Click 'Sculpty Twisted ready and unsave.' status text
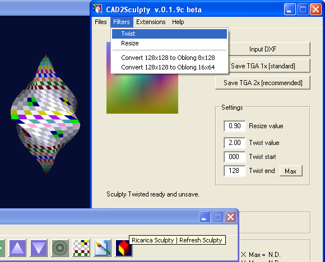This screenshot has height=262, width=325. pos(153,194)
